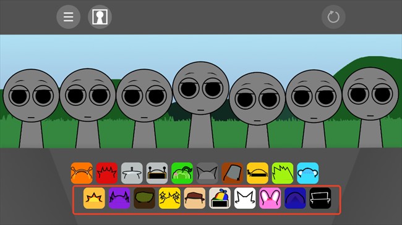This screenshot has width=402, height=225.
Task: Select the yellow sun crown icon
Action: tap(94, 198)
